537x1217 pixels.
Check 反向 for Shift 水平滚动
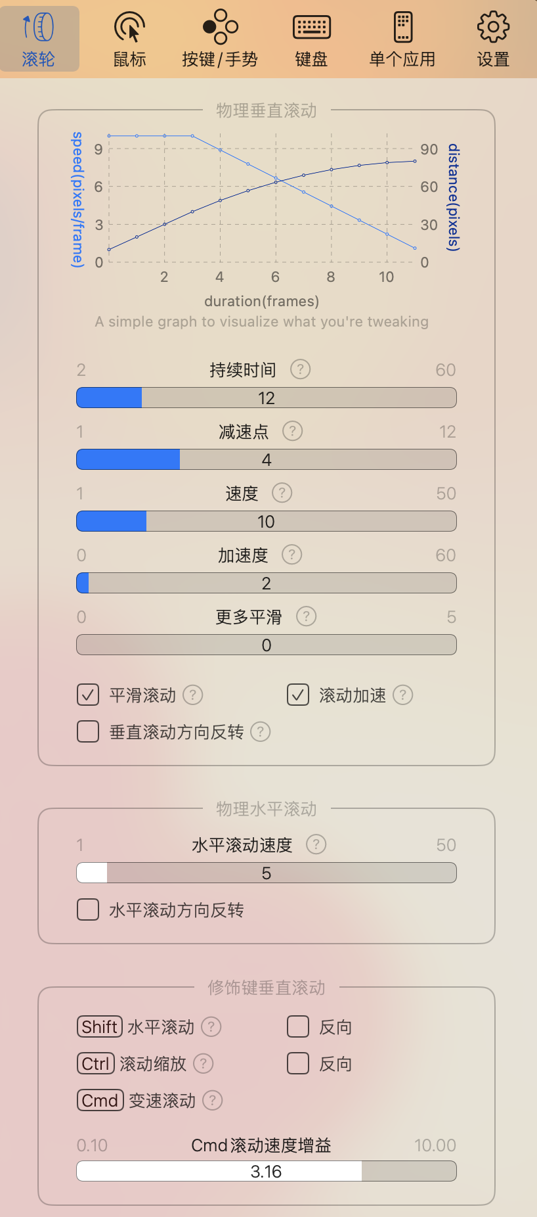298,1026
